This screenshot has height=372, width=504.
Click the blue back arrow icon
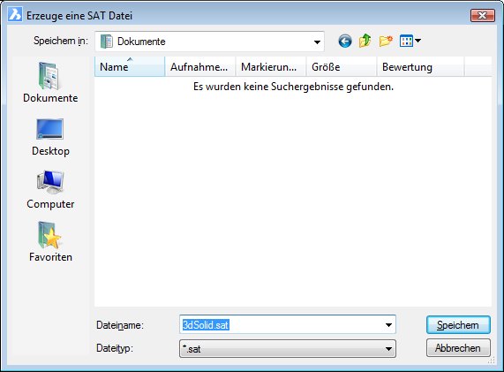pos(345,42)
